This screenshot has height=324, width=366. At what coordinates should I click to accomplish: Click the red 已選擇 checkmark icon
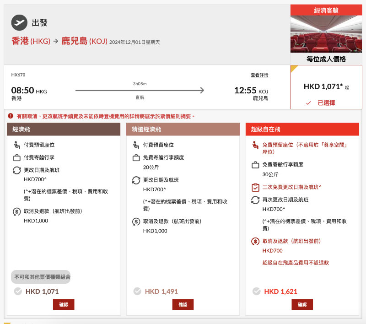point(308,103)
